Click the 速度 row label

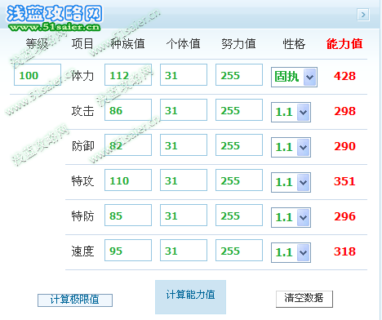(x=82, y=251)
